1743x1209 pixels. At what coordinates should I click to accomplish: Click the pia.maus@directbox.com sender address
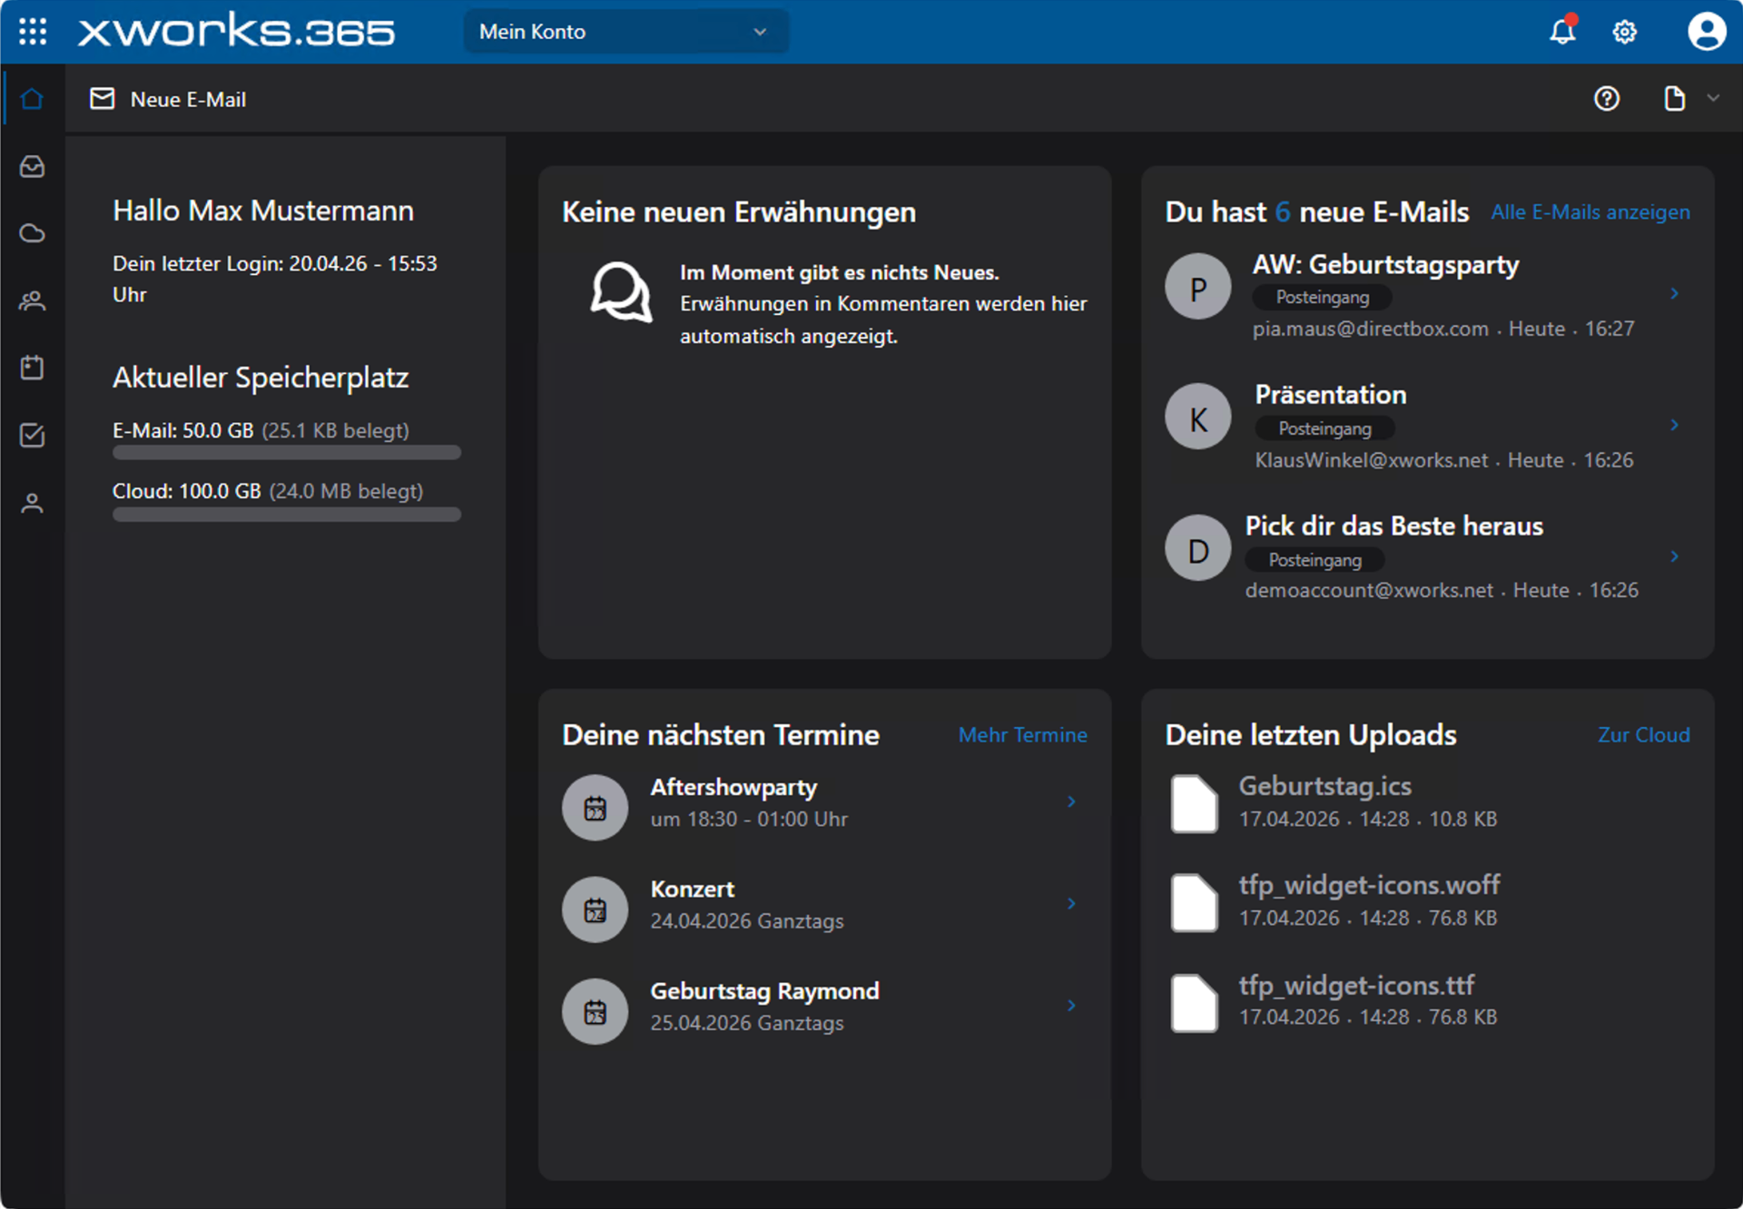click(1371, 329)
